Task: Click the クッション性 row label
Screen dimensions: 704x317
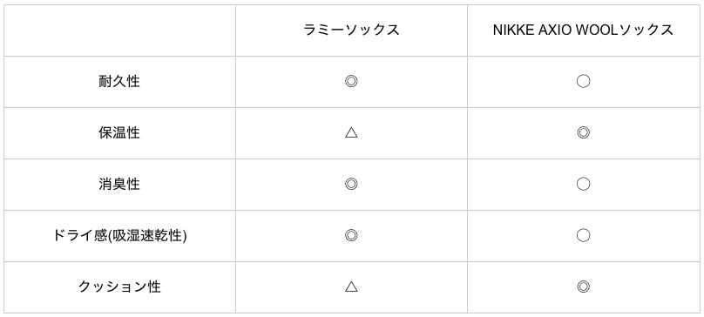Action: click(119, 287)
